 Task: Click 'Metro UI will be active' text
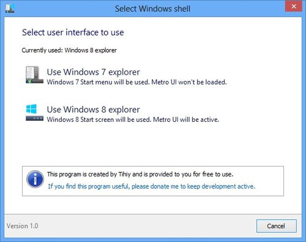186,119
